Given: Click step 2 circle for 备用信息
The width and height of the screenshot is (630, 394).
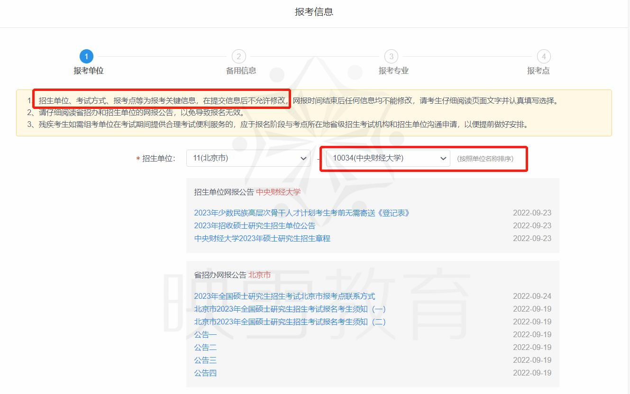Looking at the screenshot, I should coord(238,56).
